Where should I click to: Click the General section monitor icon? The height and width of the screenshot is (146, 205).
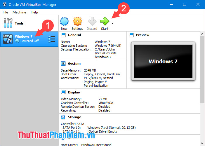point(63,35)
